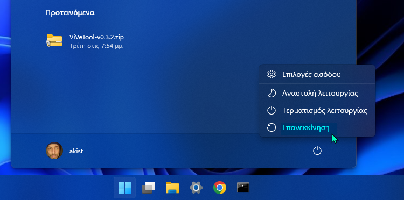Choose Αναστολή λειτουργίας (sleep)
This screenshot has height=200, width=404.
pos(317,93)
